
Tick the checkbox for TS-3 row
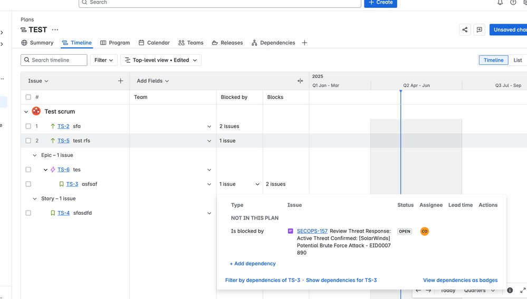tap(28, 184)
